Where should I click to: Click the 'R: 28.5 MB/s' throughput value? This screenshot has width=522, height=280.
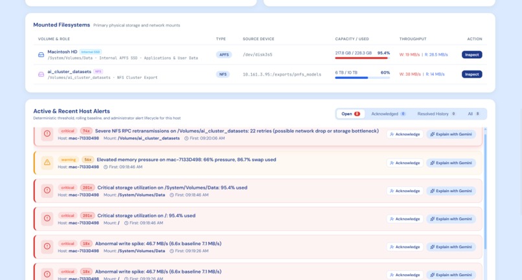(x=436, y=54)
